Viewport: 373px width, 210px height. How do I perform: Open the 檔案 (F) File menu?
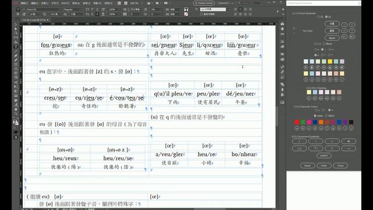(x=24, y=3)
